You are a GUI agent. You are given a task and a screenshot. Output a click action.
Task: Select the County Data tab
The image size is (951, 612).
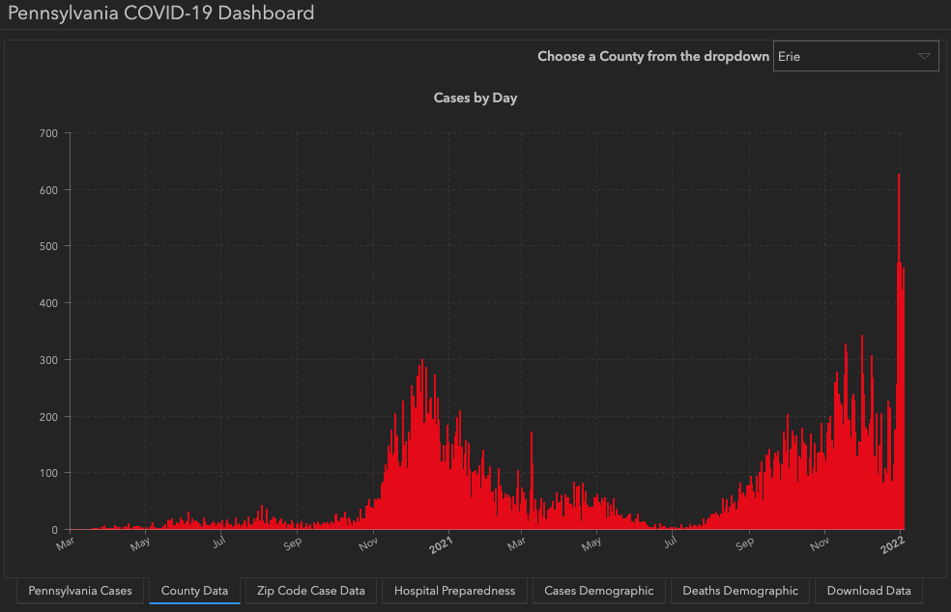tap(194, 591)
